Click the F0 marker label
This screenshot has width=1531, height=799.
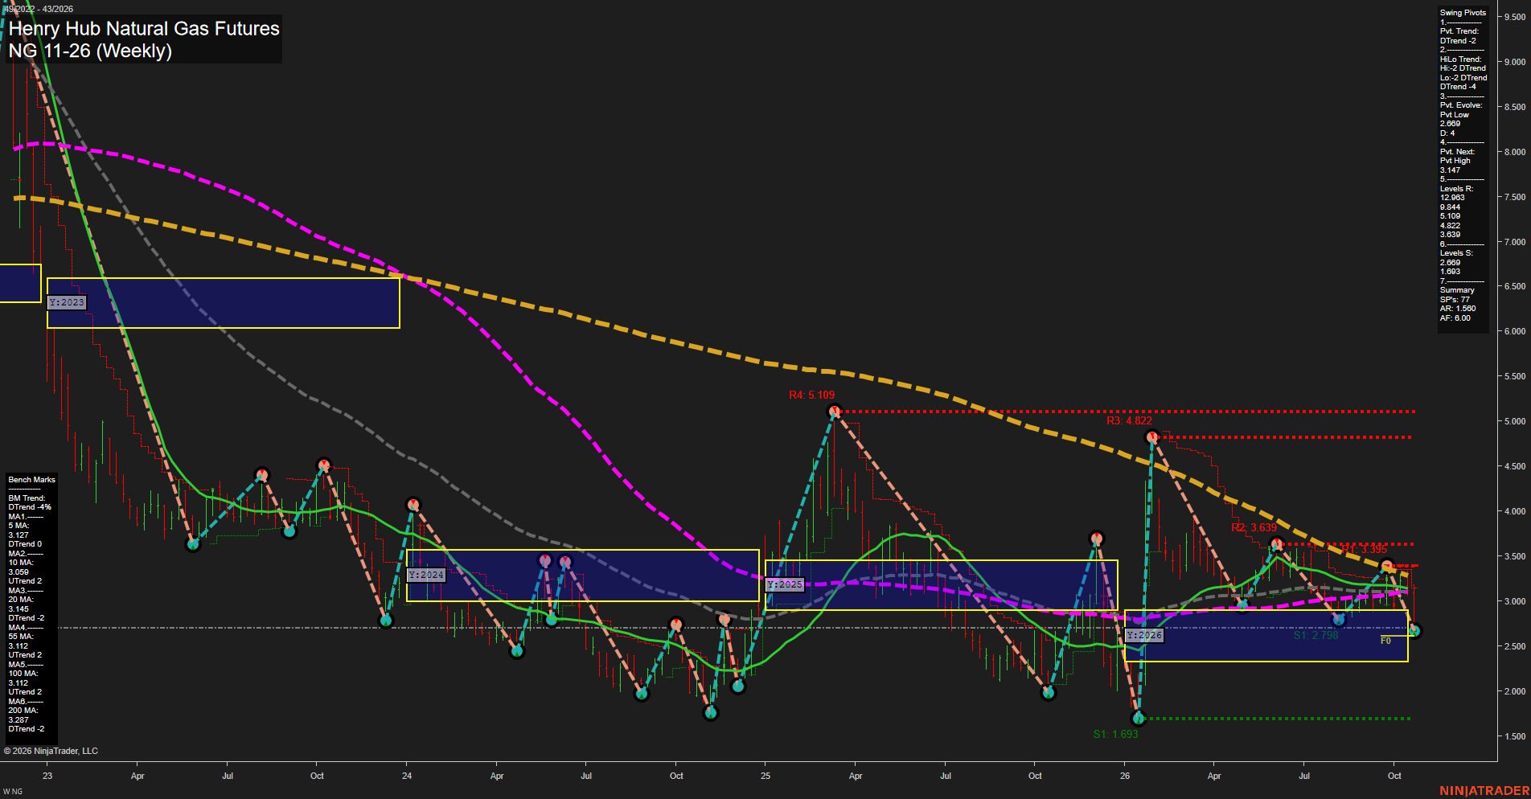[x=1385, y=641]
